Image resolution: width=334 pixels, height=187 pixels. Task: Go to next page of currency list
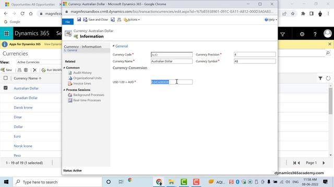(324, 163)
